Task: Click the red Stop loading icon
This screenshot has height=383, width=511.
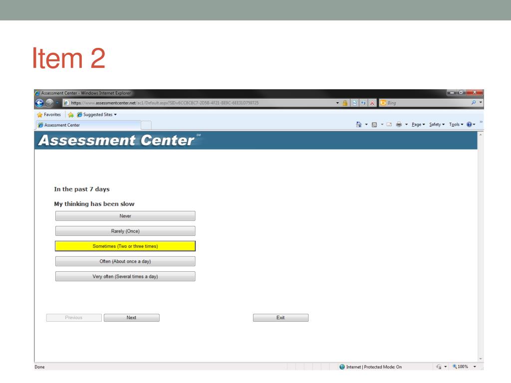Action: 372,103
